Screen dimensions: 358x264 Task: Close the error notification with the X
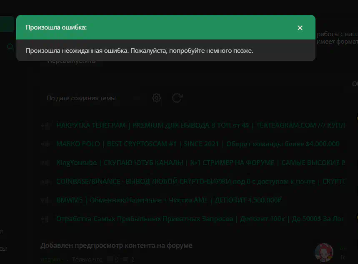pyautogui.click(x=300, y=28)
